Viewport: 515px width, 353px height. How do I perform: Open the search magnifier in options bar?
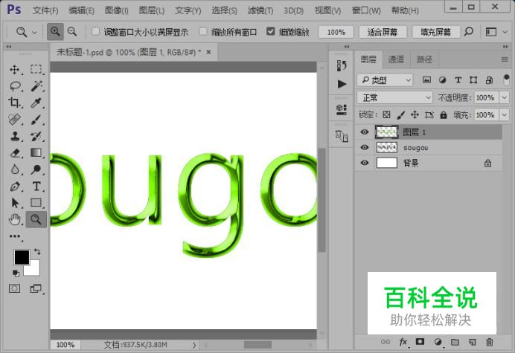point(469,31)
